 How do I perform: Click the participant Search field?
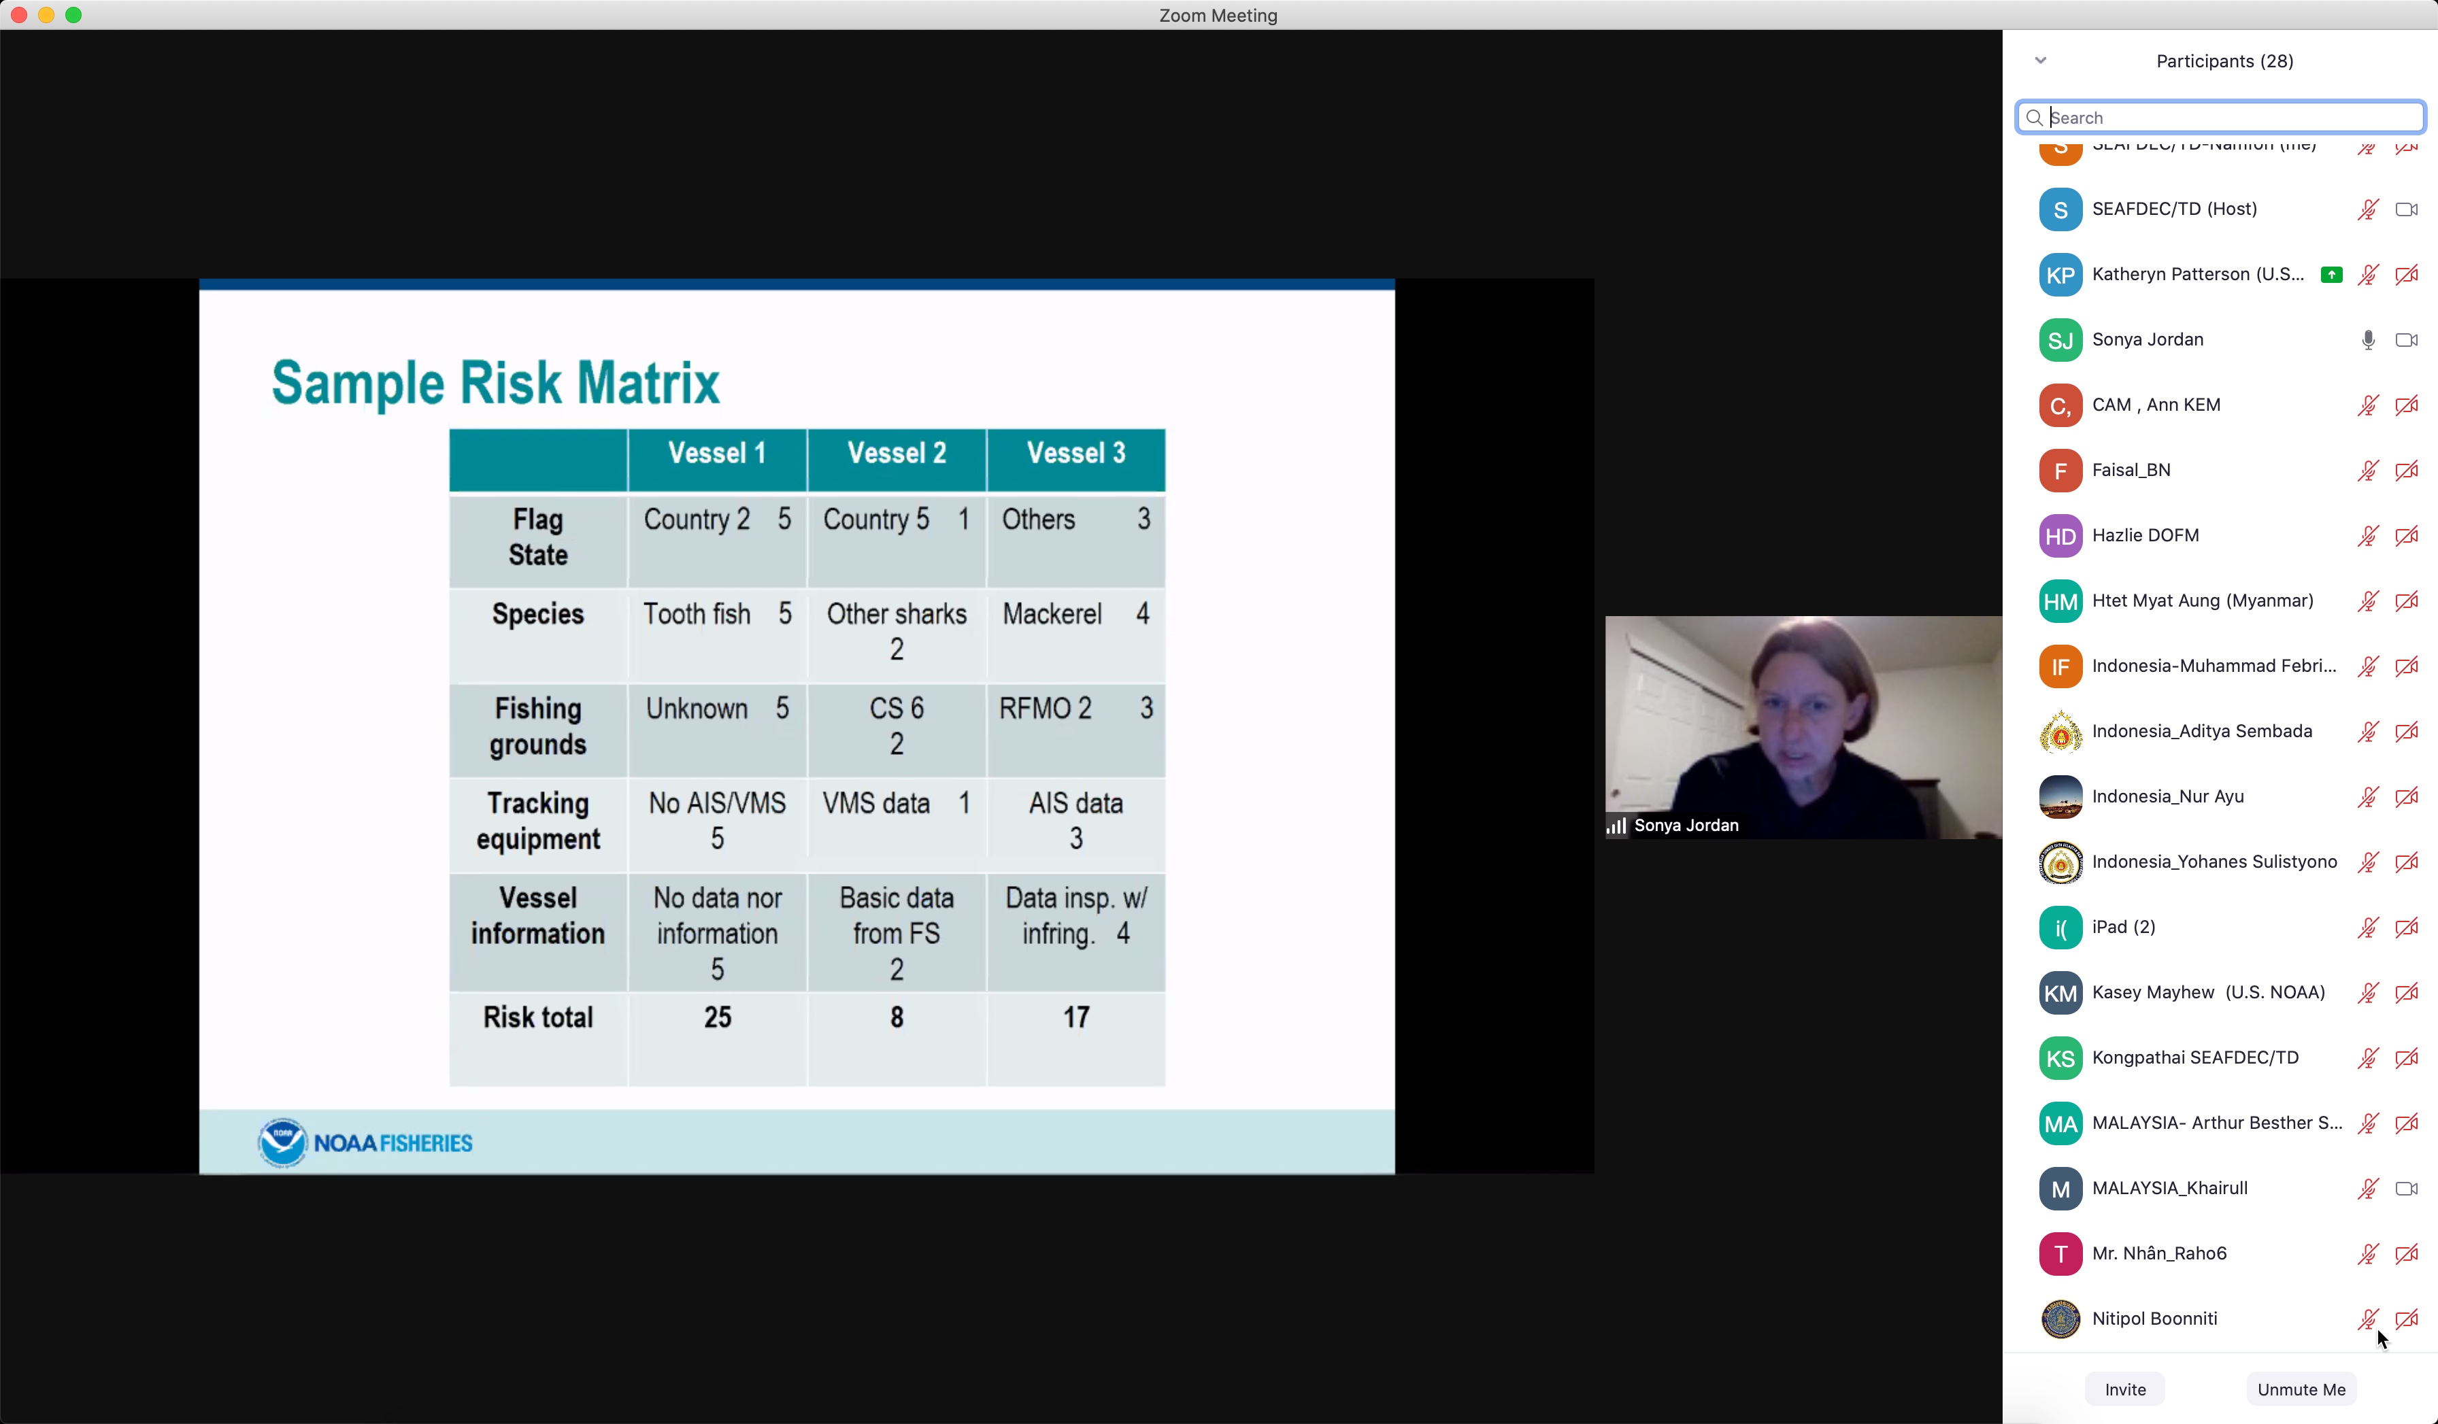[x=2225, y=118]
